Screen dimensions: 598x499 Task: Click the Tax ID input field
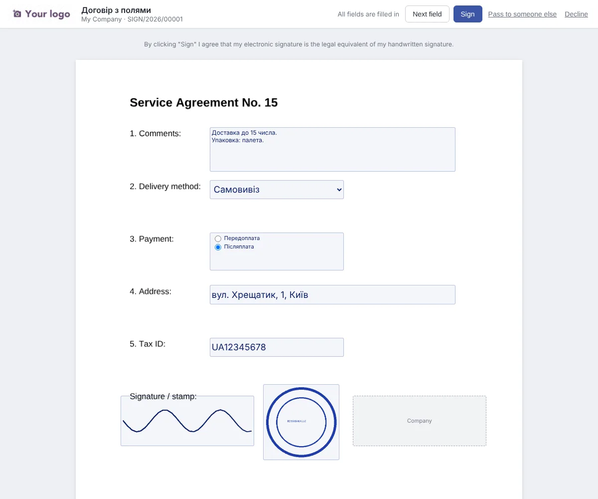pyautogui.click(x=277, y=347)
